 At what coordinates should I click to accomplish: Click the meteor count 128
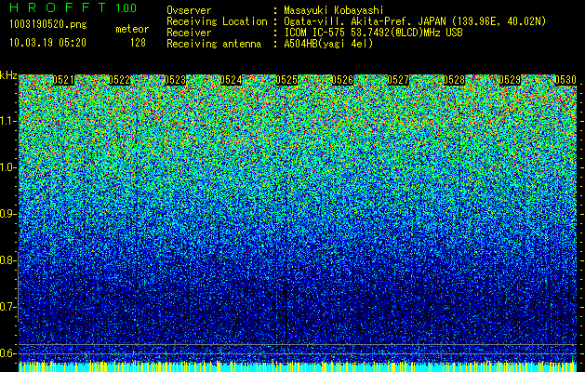click(x=138, y=43)
